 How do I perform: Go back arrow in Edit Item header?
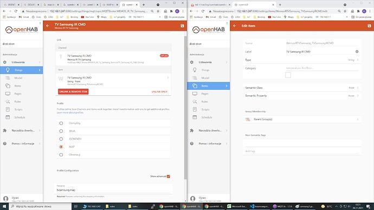coord(235,26)
